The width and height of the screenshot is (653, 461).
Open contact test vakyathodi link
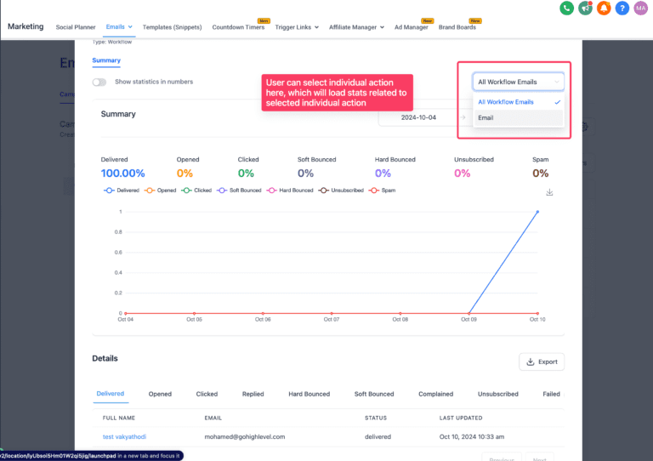(124, 437)
